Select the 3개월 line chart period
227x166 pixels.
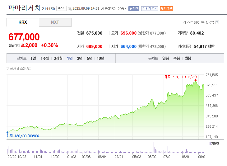(x=58, y=58)
